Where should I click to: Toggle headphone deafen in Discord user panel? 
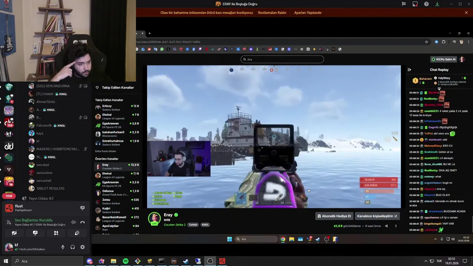(x=73, y=247)
